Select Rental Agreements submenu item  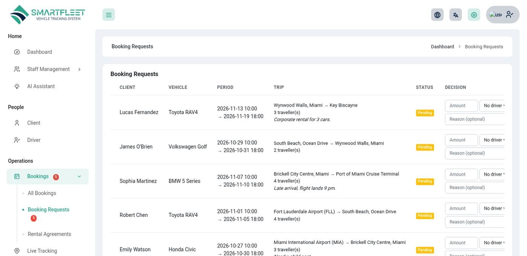[49, 234]
